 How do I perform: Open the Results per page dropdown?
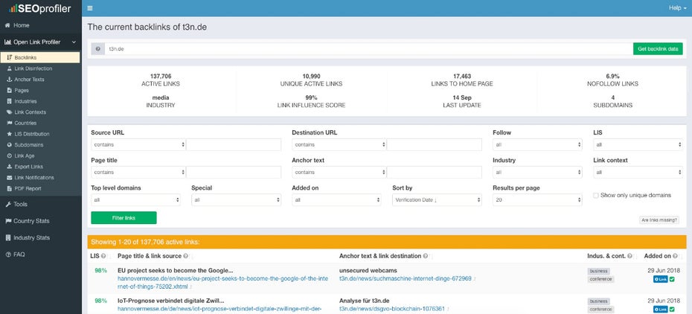tap(537, 199)
